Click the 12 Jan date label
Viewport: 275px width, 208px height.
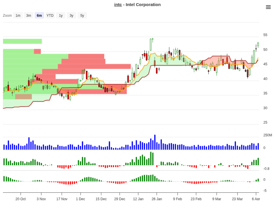(138, 199)
